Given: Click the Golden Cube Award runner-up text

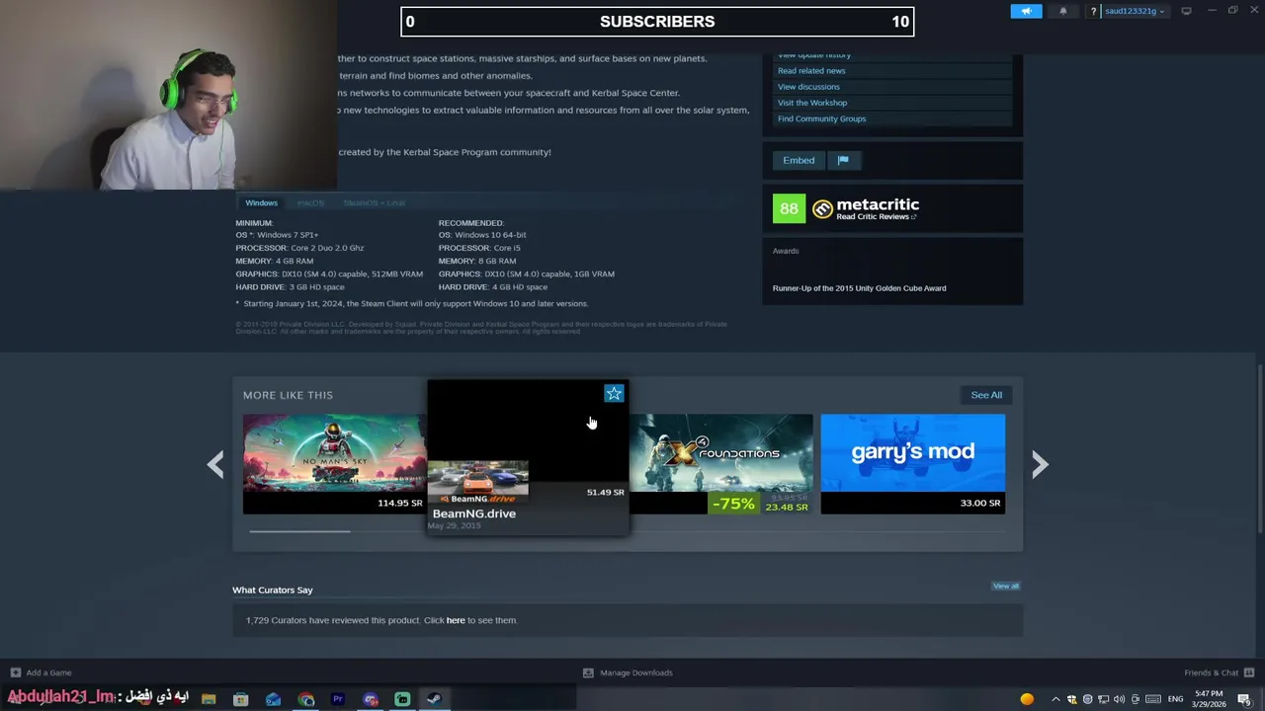Looking at the screenshot, I should tap(859, 288).
